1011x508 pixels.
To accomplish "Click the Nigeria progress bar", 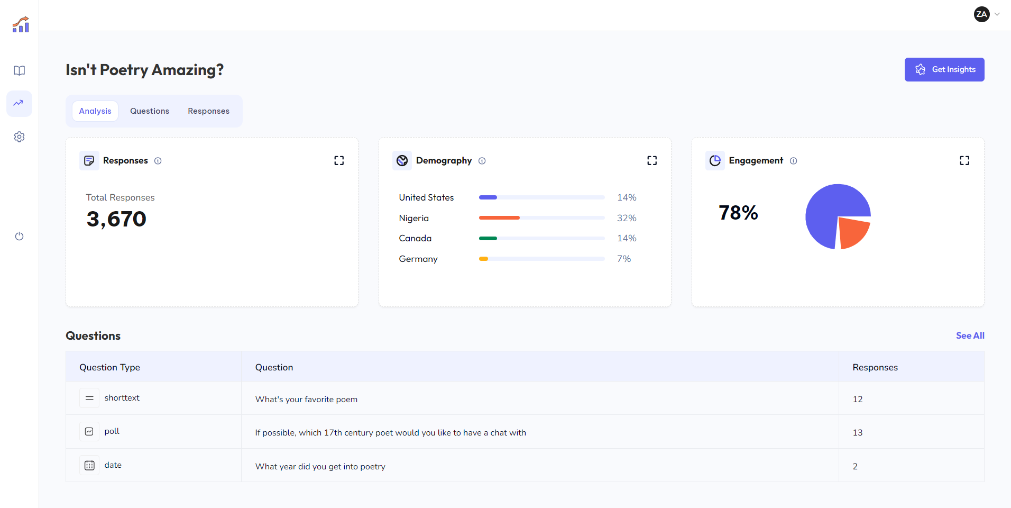I will coord(541,217).
